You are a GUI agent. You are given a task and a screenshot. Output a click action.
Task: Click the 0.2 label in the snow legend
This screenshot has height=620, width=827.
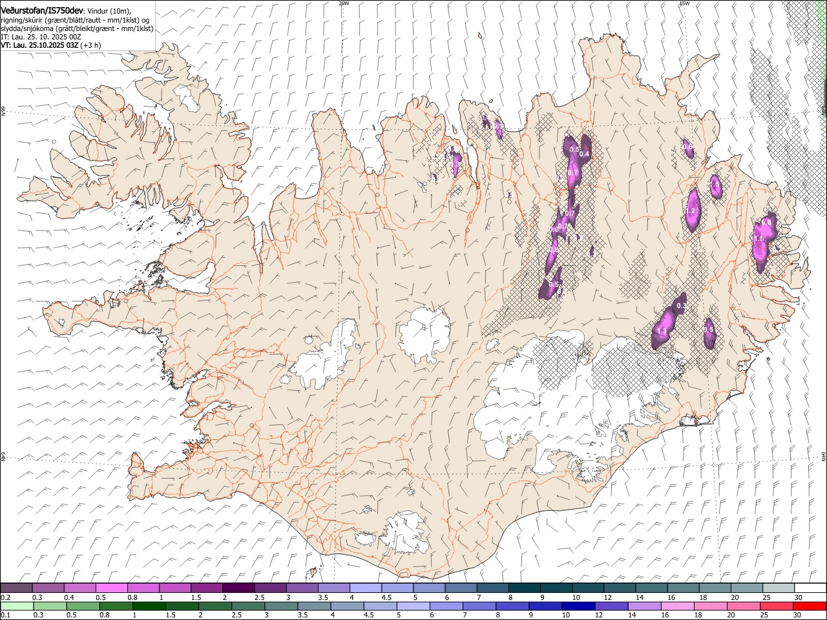(5, 597)
